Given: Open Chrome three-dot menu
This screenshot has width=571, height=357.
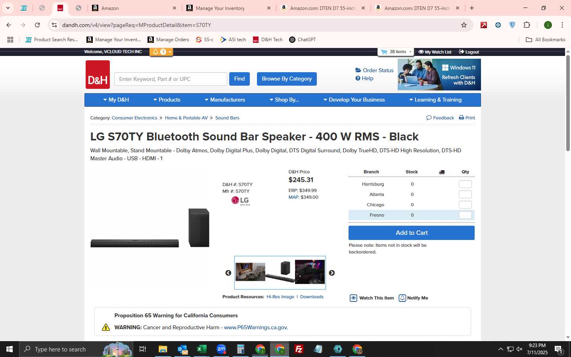Looking at the screenshot, I should (562, 25).
